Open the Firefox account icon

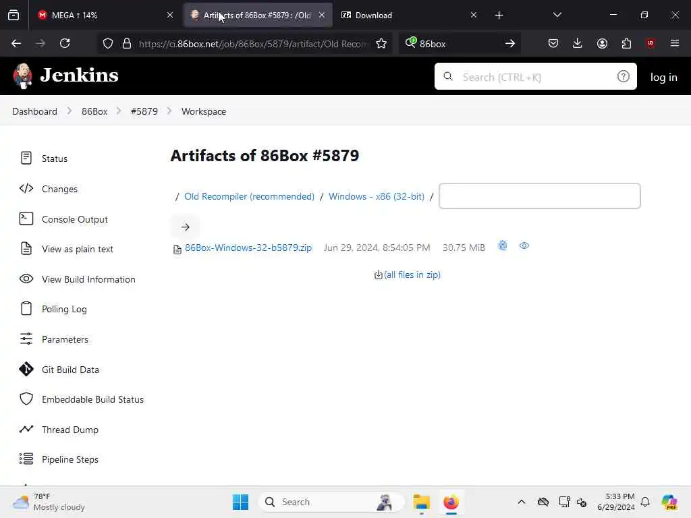pos(602,43)
